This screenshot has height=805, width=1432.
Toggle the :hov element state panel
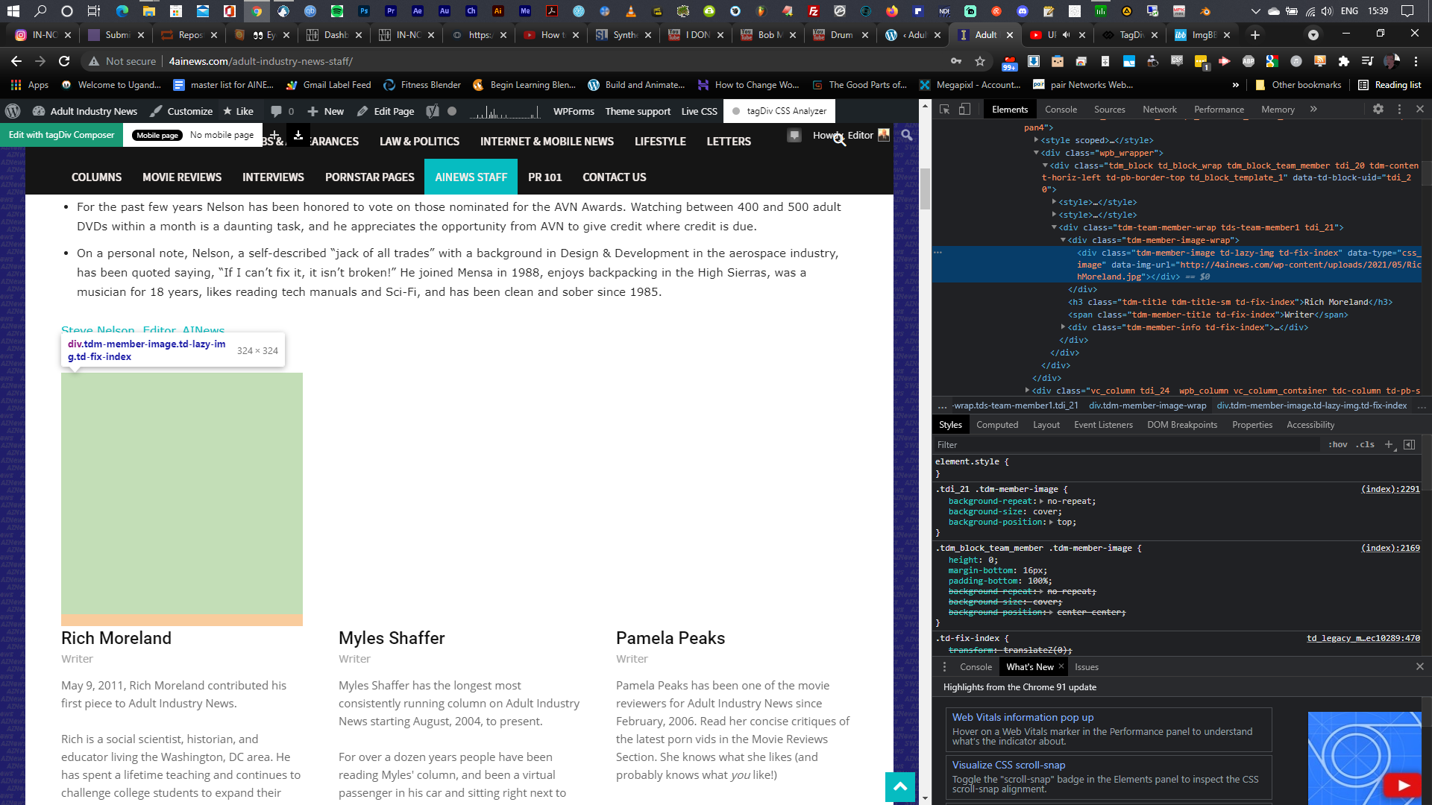(x=1338, y=444)
